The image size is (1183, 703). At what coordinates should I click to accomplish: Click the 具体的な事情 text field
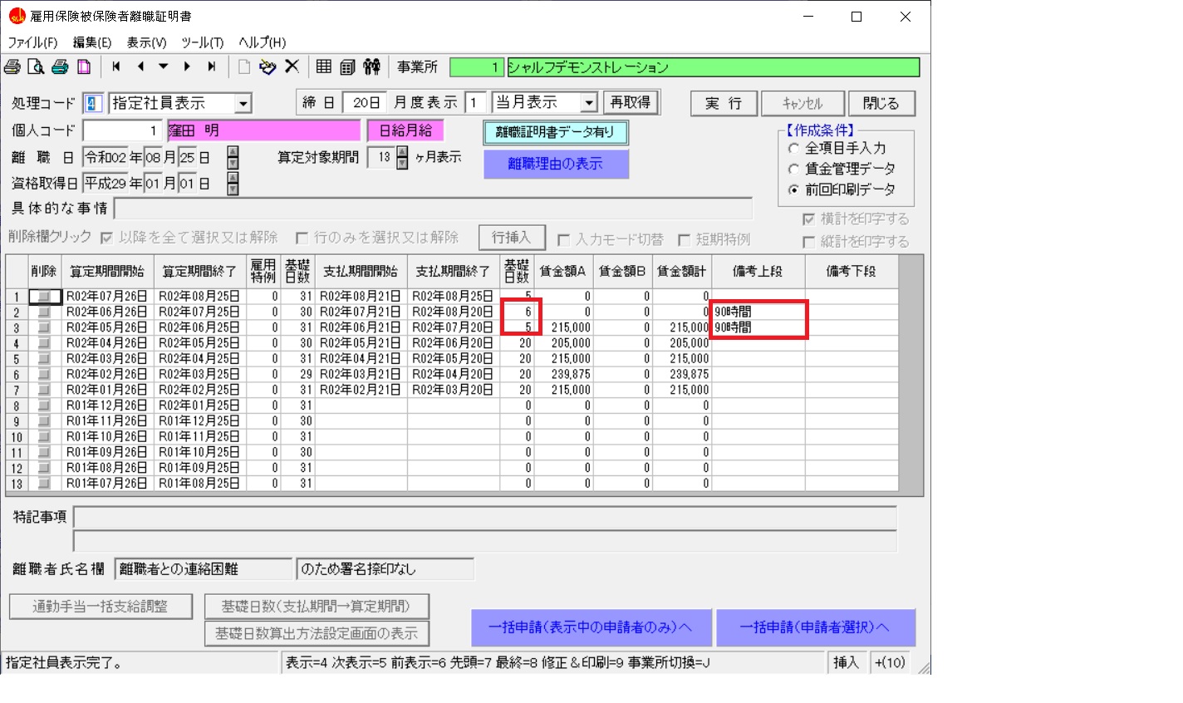433,208
